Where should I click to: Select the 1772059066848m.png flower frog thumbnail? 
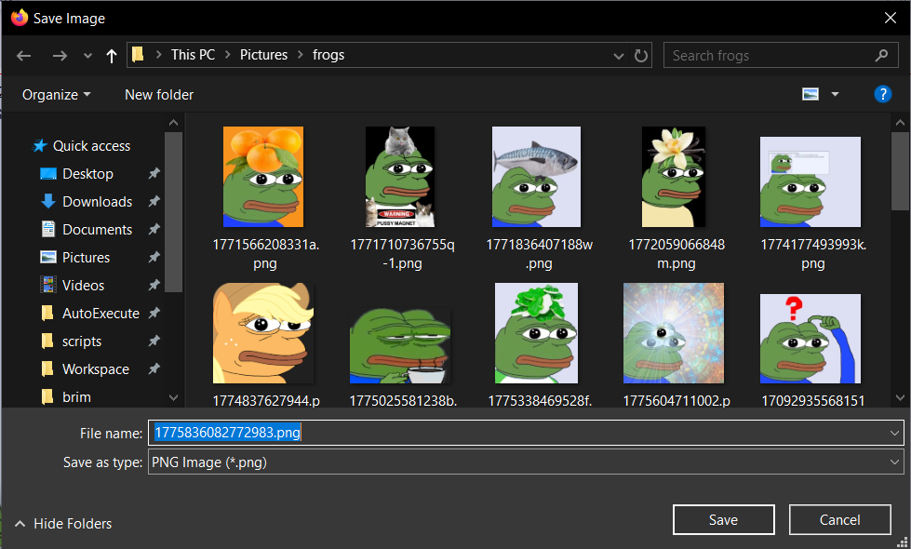(x=674, y=177)
